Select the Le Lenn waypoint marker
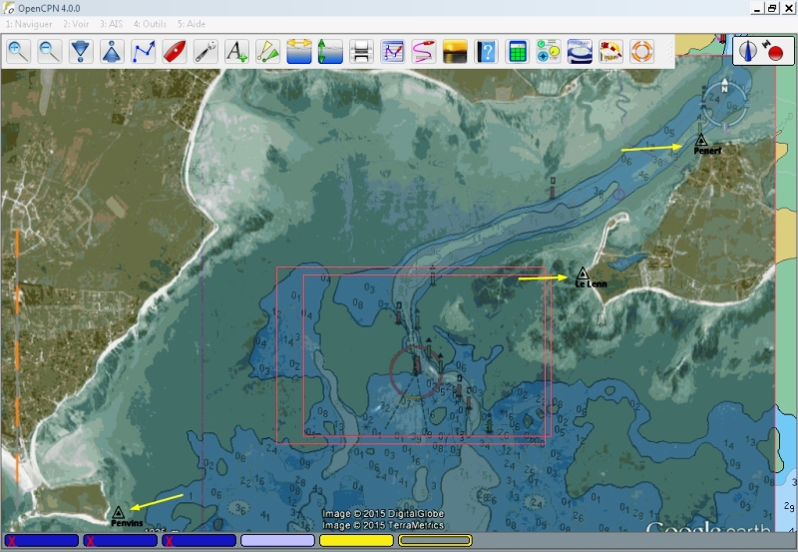Image resolution: width=798 pixels, height=552 pixels. pyautogui.click(x=583, y=274)
